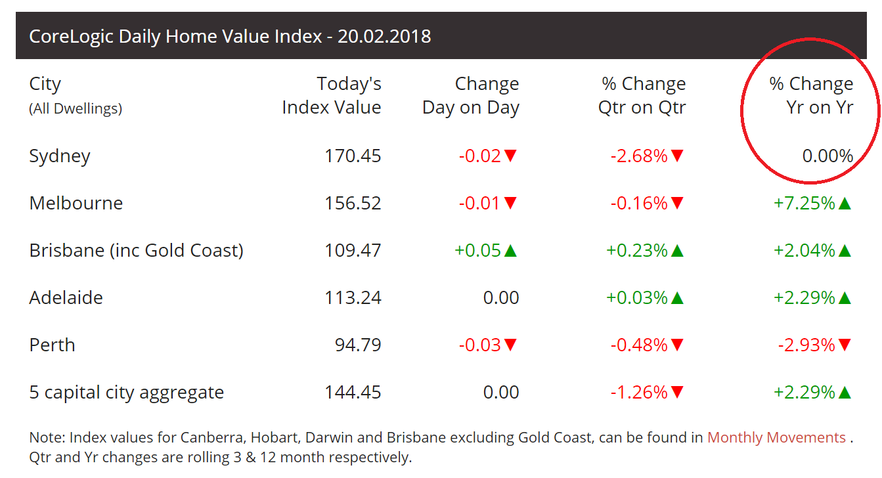Click the red down arrow beside aggregate -1.26%
The image size is (882, 478).
(x=678, y=393)
